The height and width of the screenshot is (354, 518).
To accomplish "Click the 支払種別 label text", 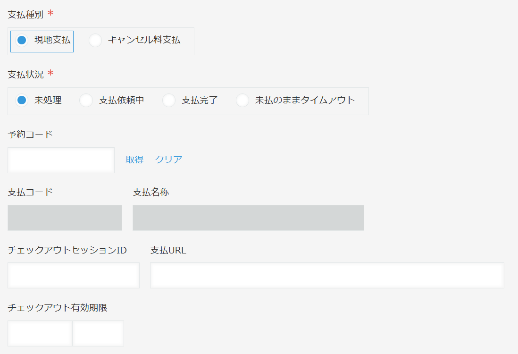I will (x=25, y=15).
